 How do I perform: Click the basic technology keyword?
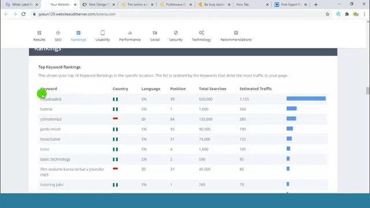(55, 159)
